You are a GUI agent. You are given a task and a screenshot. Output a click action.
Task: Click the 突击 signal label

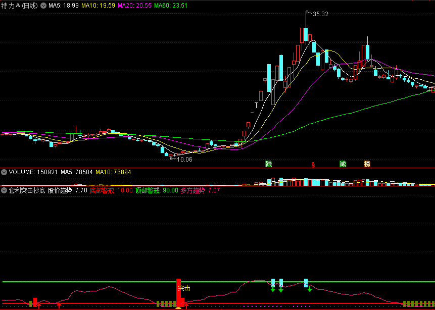[x=184, y=288]
